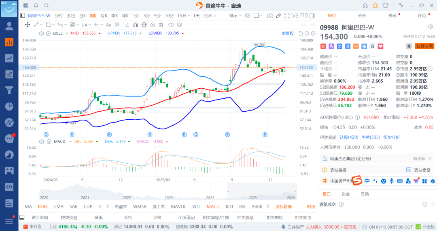The height and width of the screenshot is (231, 437).
Task: Open 指标管理 indicator management link
Action: point(283,206)
